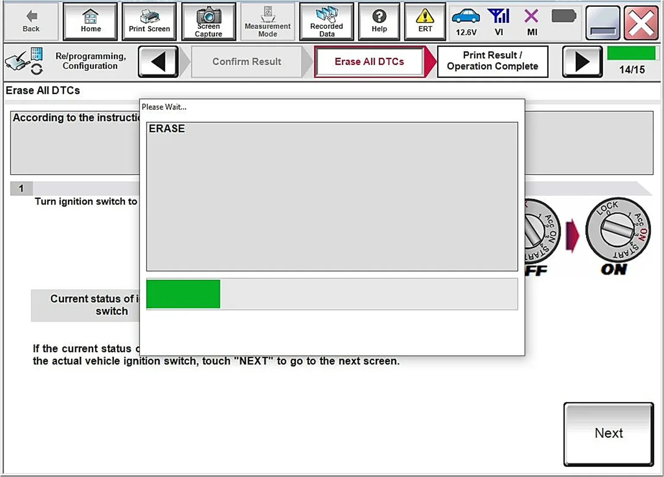The height and width of the screenshot is (477, 664).
Task: Go back using the Back button
Action: [x=31, y=22]
